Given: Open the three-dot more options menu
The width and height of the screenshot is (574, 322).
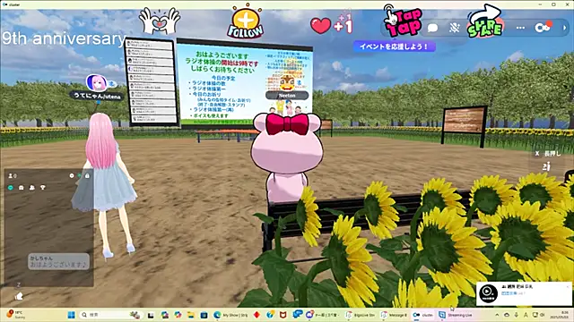Looking at the screenshot, I should pos(520,28).
